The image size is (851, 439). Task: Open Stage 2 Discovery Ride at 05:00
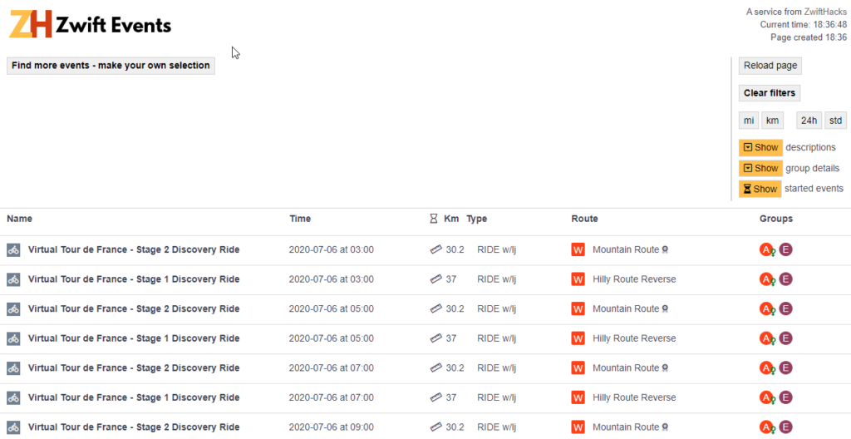coord(134,308)
